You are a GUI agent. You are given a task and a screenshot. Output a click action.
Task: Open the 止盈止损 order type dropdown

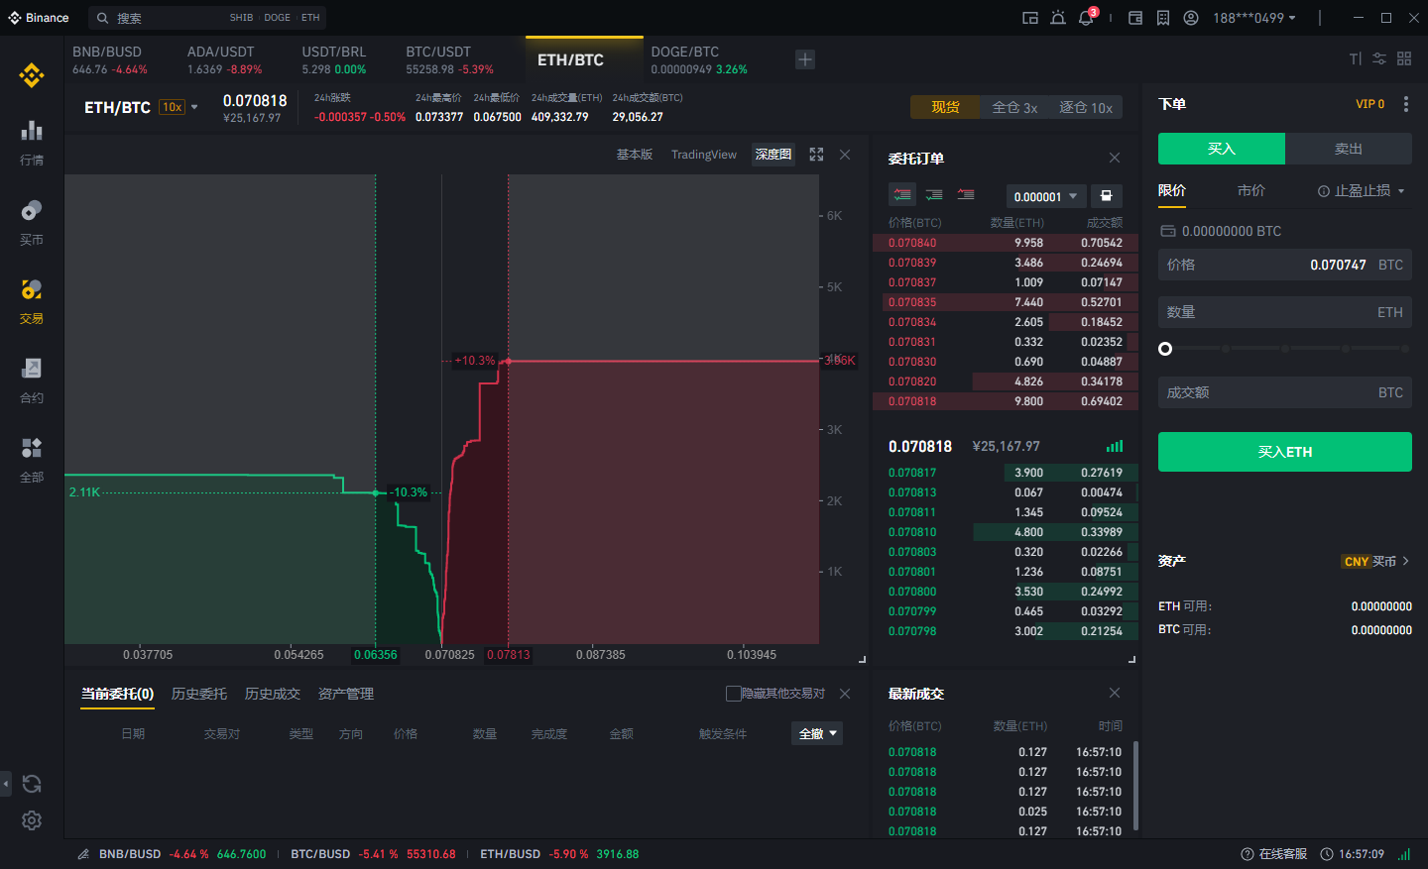click(1362, 190)
